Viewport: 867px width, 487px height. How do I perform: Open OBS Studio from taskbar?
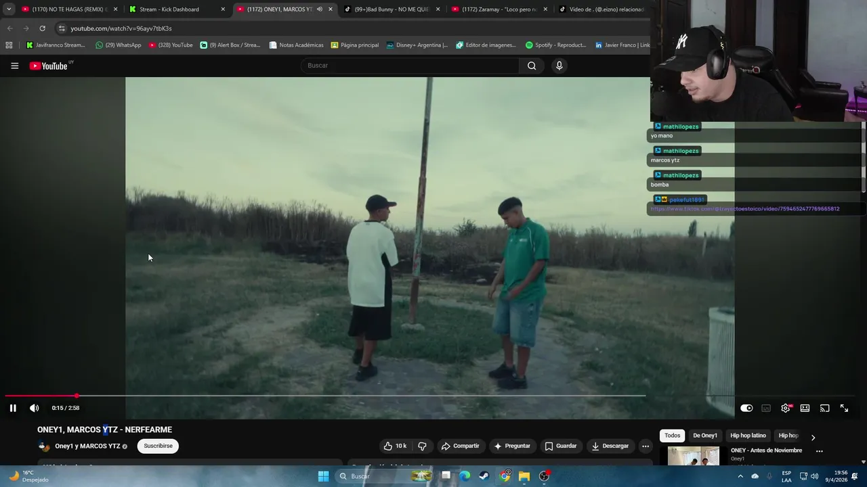544,476
